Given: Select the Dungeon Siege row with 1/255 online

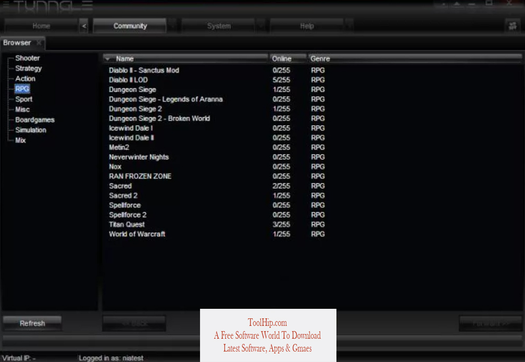Looking at the screenshot, I should 132,90.
